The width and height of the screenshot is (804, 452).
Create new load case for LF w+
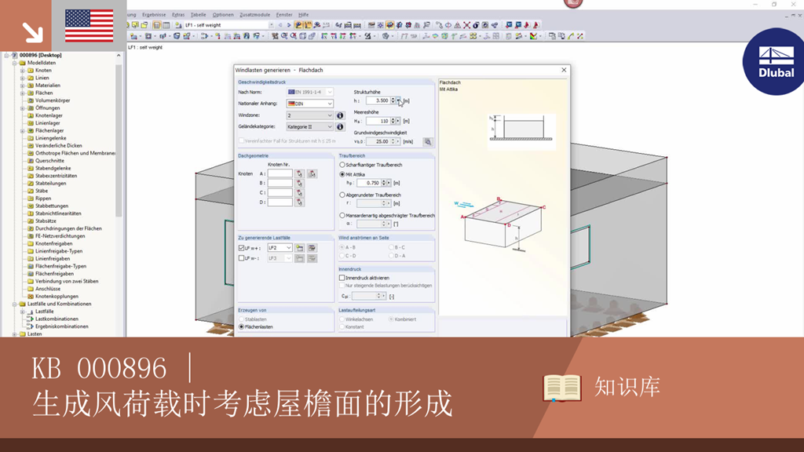pos(299,248)
